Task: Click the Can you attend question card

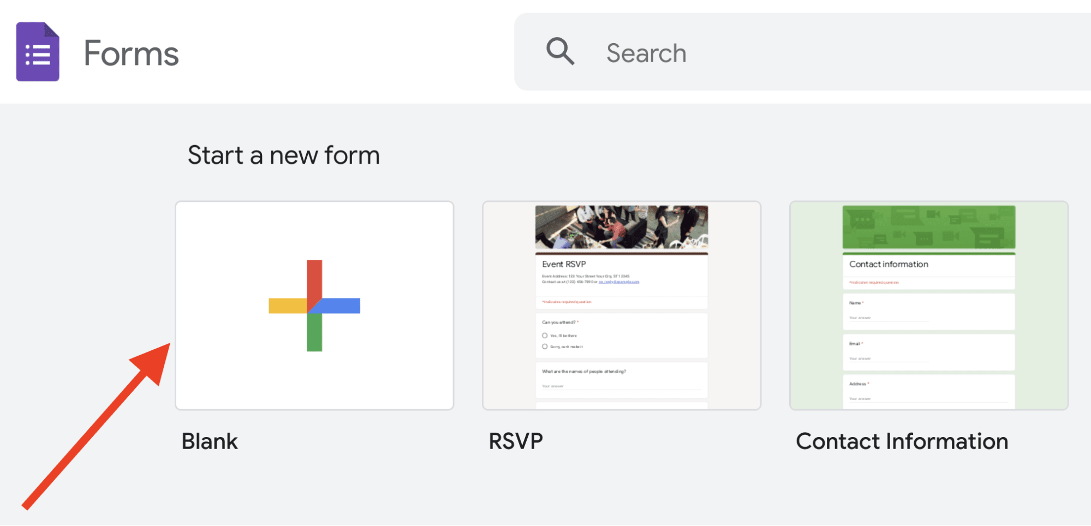Action: (x=621, y=336)
